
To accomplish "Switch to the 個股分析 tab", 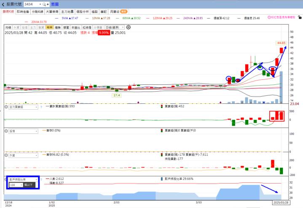I will click(x=83, y=12).
